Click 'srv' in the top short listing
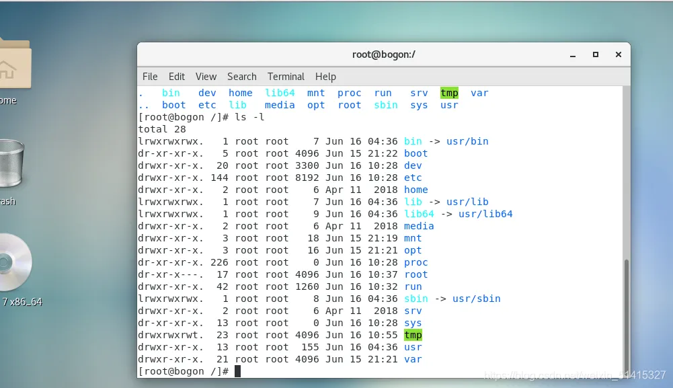This screenshot has height=388, width=673. 419,93
